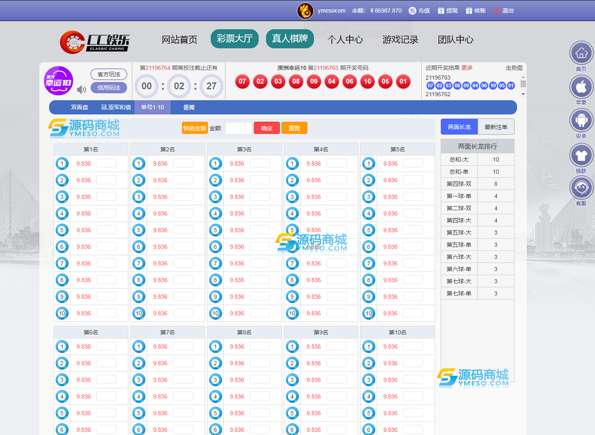Switch to 官方玩法 play mode
595x435 pixels.
109,74
